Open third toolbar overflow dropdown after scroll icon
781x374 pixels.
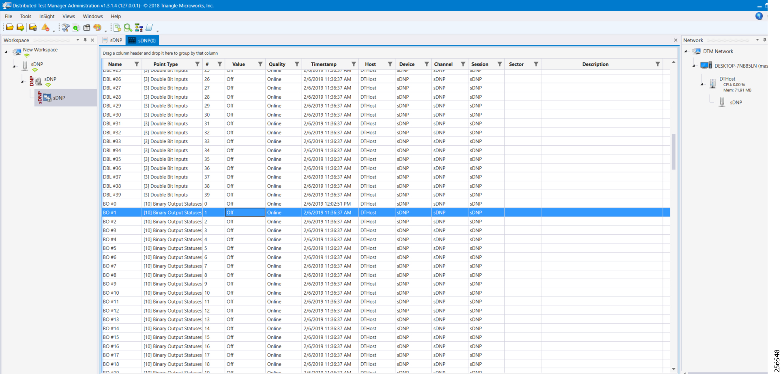pos(157,31)
